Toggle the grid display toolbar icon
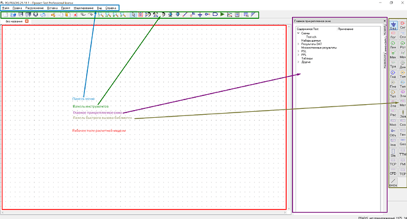407x219 pixels. (x=246, y=15)
